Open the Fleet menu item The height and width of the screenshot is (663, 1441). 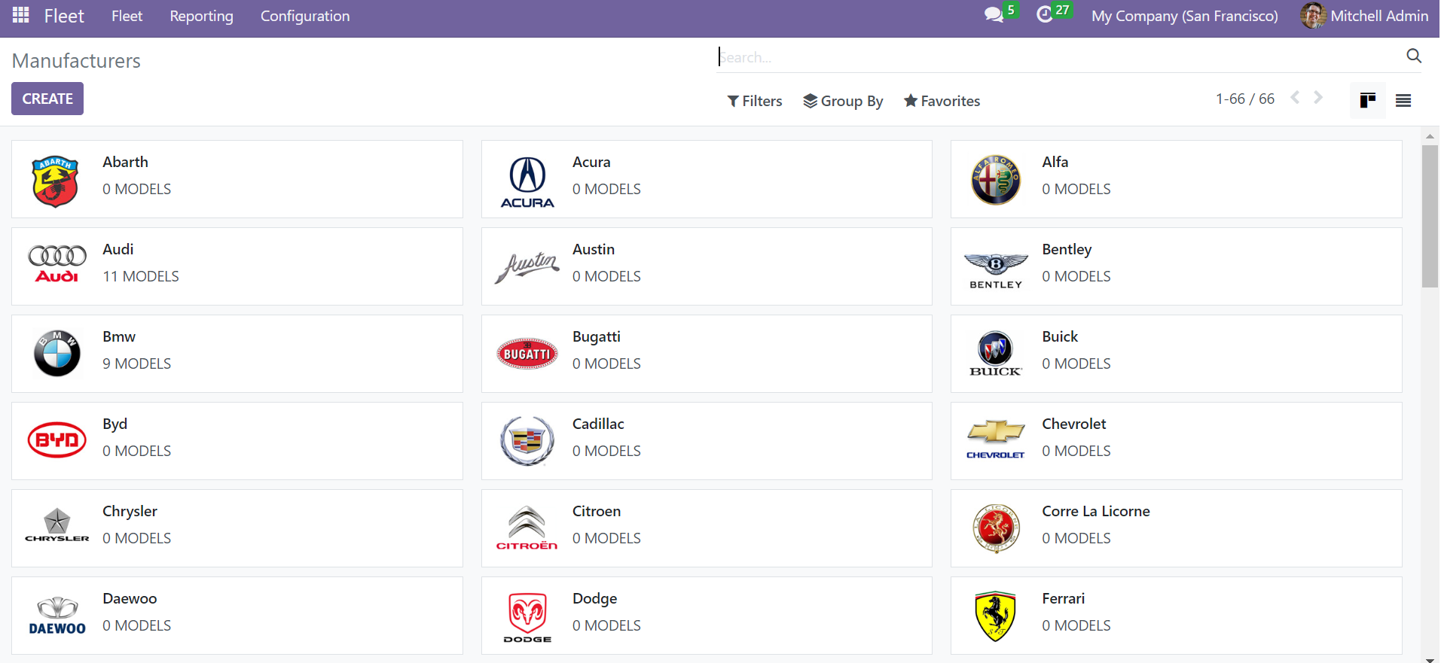127,16
